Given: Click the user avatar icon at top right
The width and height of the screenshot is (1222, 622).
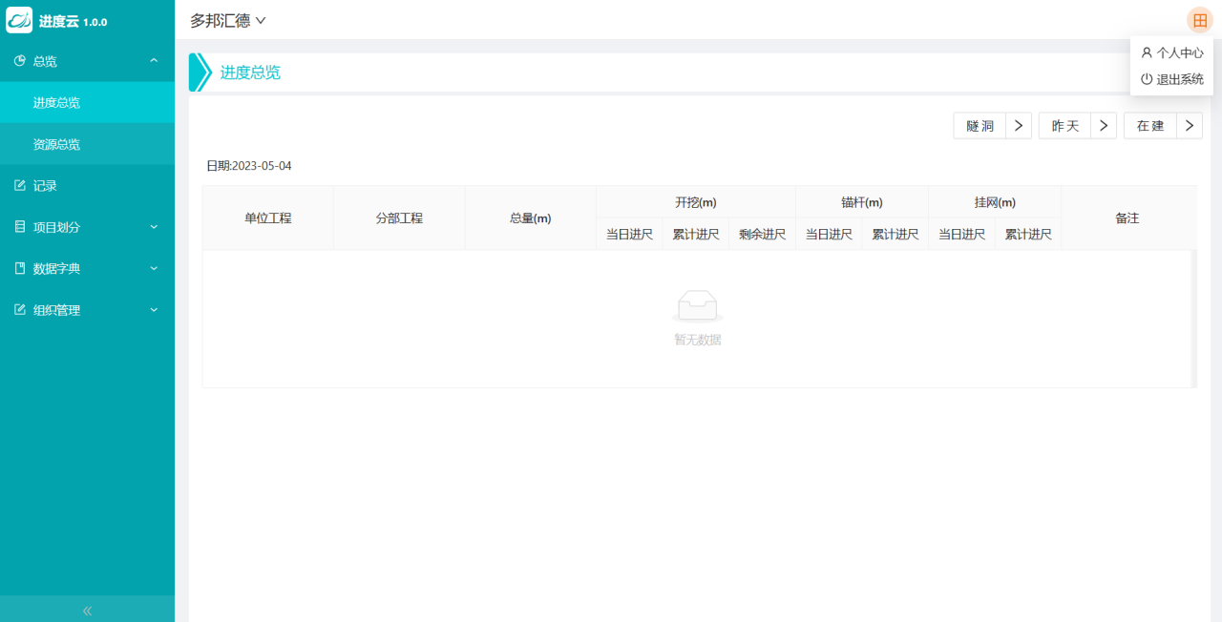Looking at the screenshot, I should click(x=1199, y=20).
